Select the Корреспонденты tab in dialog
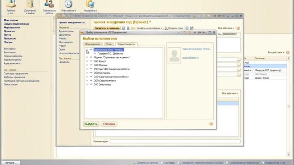 tap(126, 44)
